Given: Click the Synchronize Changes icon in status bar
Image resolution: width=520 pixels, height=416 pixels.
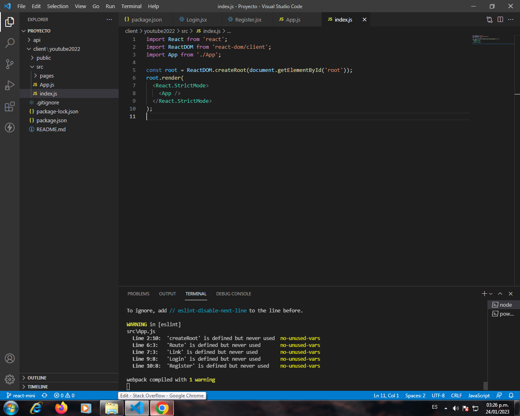Looking at the screenshot, I should point(45,395).
